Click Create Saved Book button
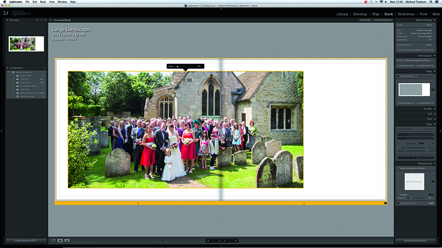Screen dimensions: 442x248 point(383,20)
